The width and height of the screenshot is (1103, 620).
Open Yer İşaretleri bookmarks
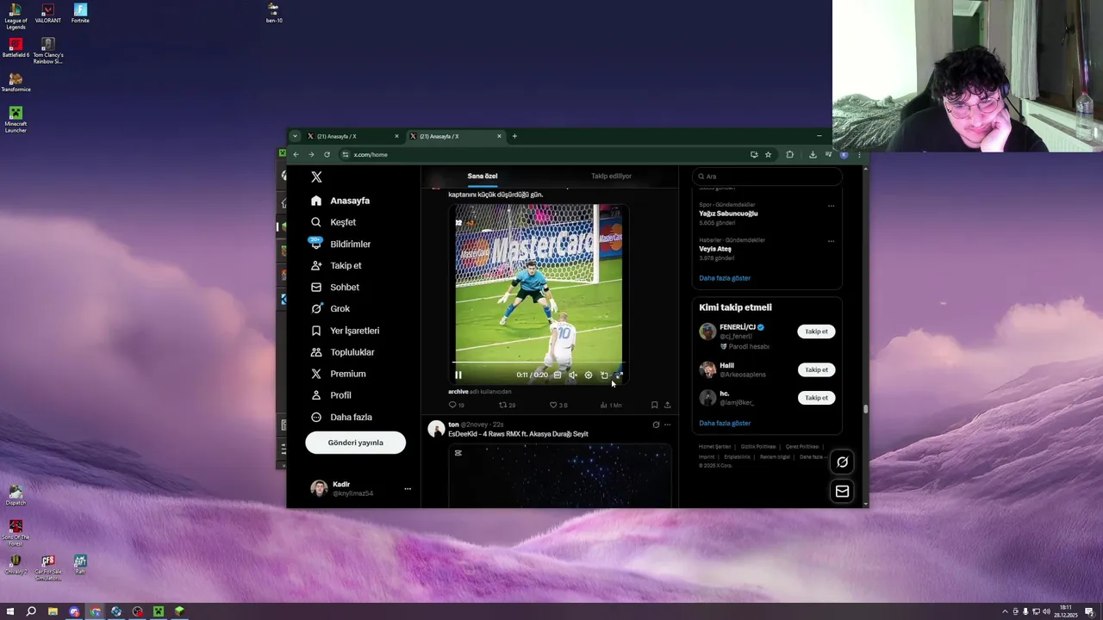point(345,331)
